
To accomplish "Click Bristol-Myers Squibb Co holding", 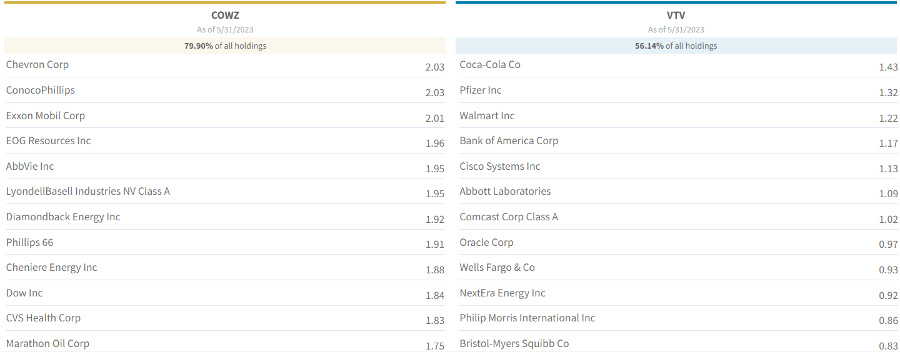I will [514, 344].
